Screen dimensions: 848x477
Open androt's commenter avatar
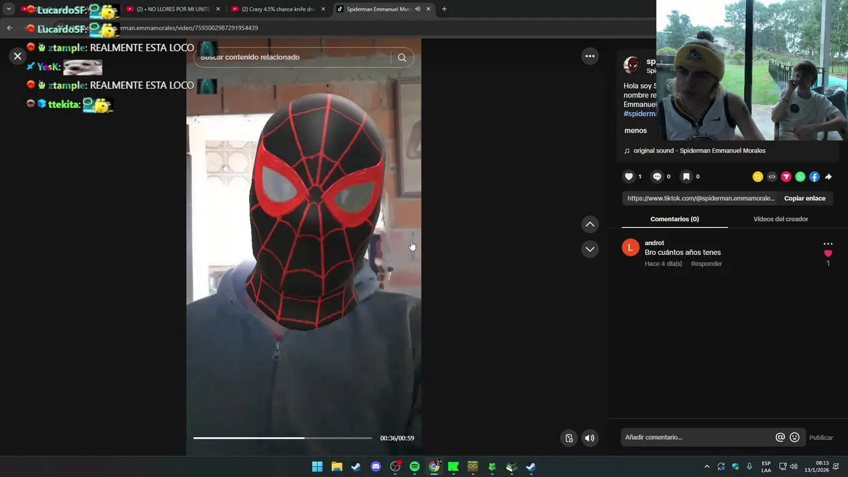point(631,248)
